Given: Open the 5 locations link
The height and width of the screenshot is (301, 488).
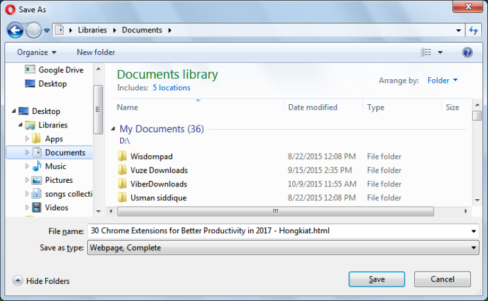Looking at the screenshot, I should [x=171, y=88].
